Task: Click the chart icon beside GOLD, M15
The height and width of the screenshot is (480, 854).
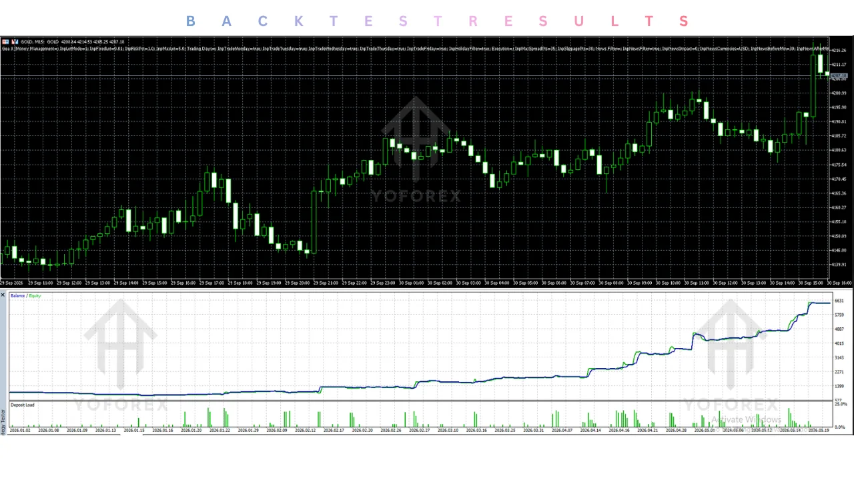Action: (14, 41)
